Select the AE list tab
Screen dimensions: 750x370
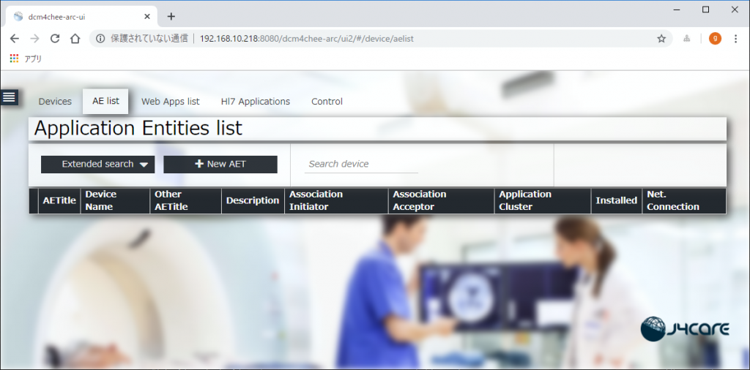105,101
